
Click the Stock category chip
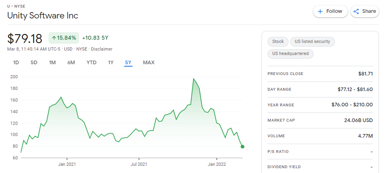[278, 41]
